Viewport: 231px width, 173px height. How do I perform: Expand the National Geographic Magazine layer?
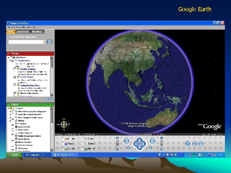click(x=11, y=111)
